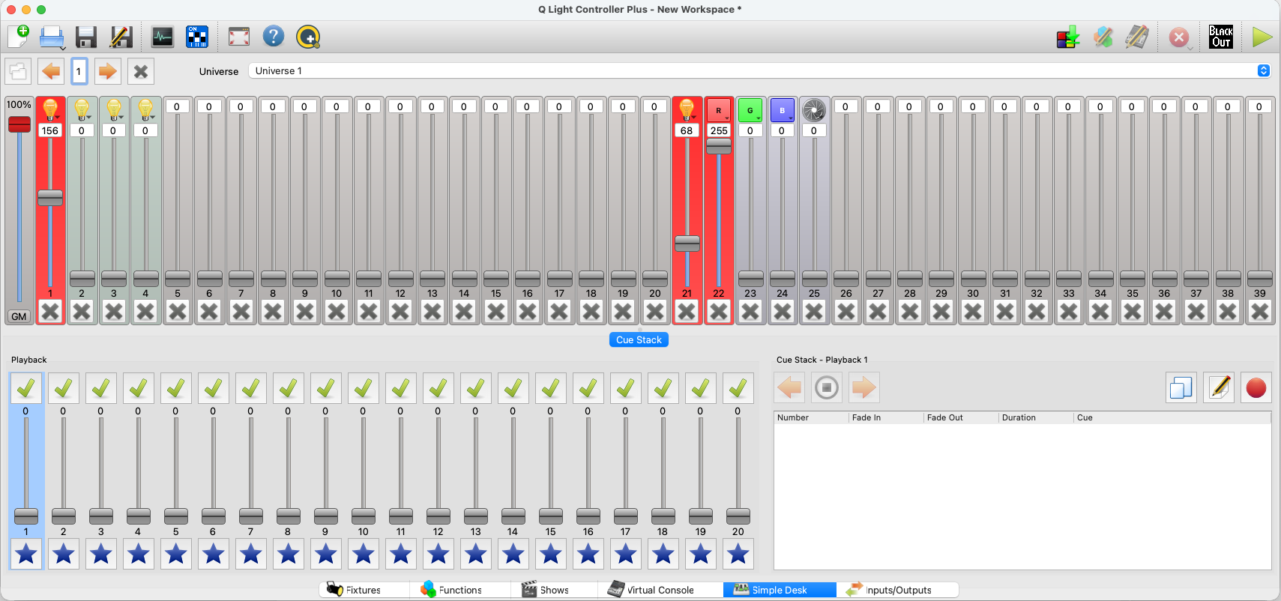The width and height of the screenshot is (1281, 601).
Task: Click the channel 21 fader handle
Action: (x=687, y=244)
